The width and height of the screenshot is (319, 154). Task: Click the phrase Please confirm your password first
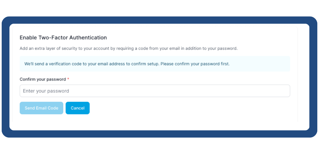point(195,64)
